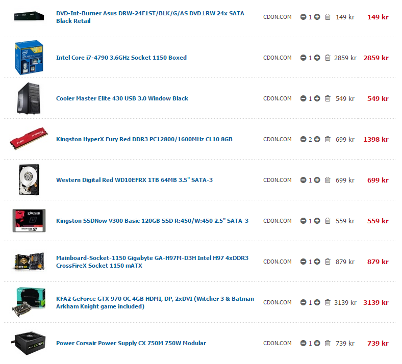This screenshot has width=402, height=364.
Task: Increase quantity of Intel Core i7-4790
Action: point(317,58)
